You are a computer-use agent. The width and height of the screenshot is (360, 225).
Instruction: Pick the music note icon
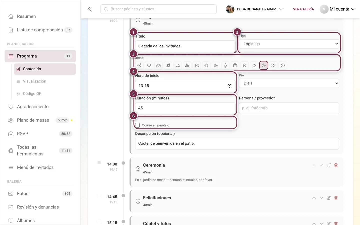pos(168,65)
